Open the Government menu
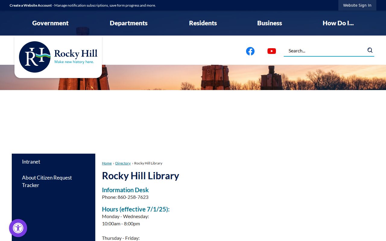This screenshot has width=386, height=241. pos(50,23)
